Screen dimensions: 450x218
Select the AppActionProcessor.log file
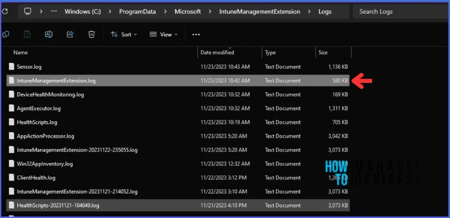178,136
